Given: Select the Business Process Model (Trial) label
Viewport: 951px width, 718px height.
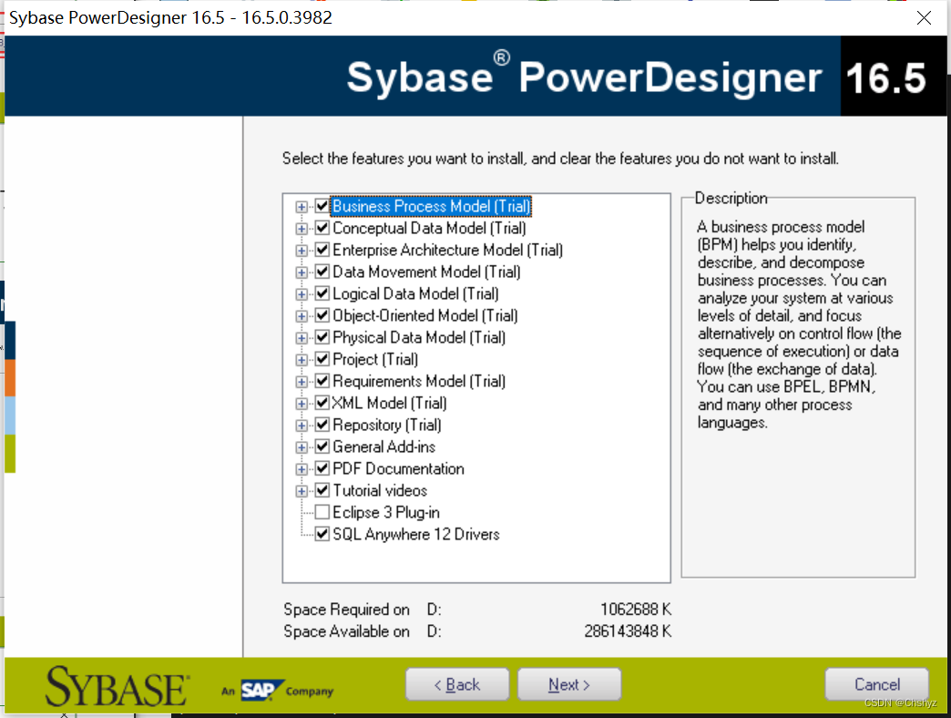Looking at the screenshot, I should click(x=431, y=206).
